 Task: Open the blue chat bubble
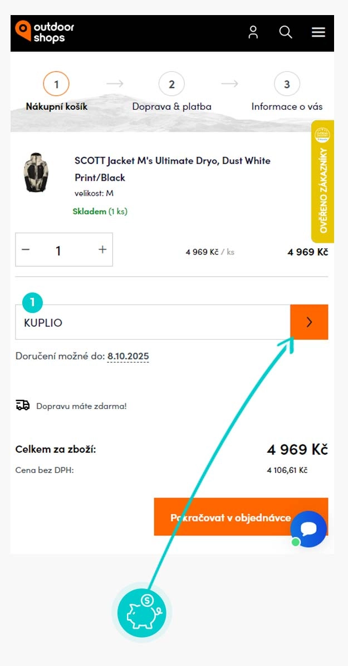[x=308, y=529]
